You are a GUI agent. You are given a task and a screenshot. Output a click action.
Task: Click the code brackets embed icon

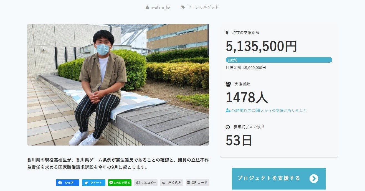tap(164, 183)
